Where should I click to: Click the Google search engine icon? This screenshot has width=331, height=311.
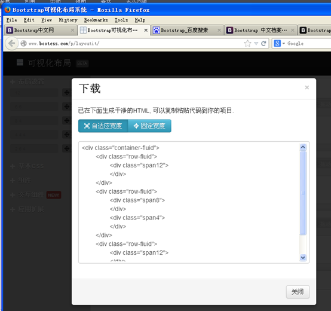click(x=277, y=43)
